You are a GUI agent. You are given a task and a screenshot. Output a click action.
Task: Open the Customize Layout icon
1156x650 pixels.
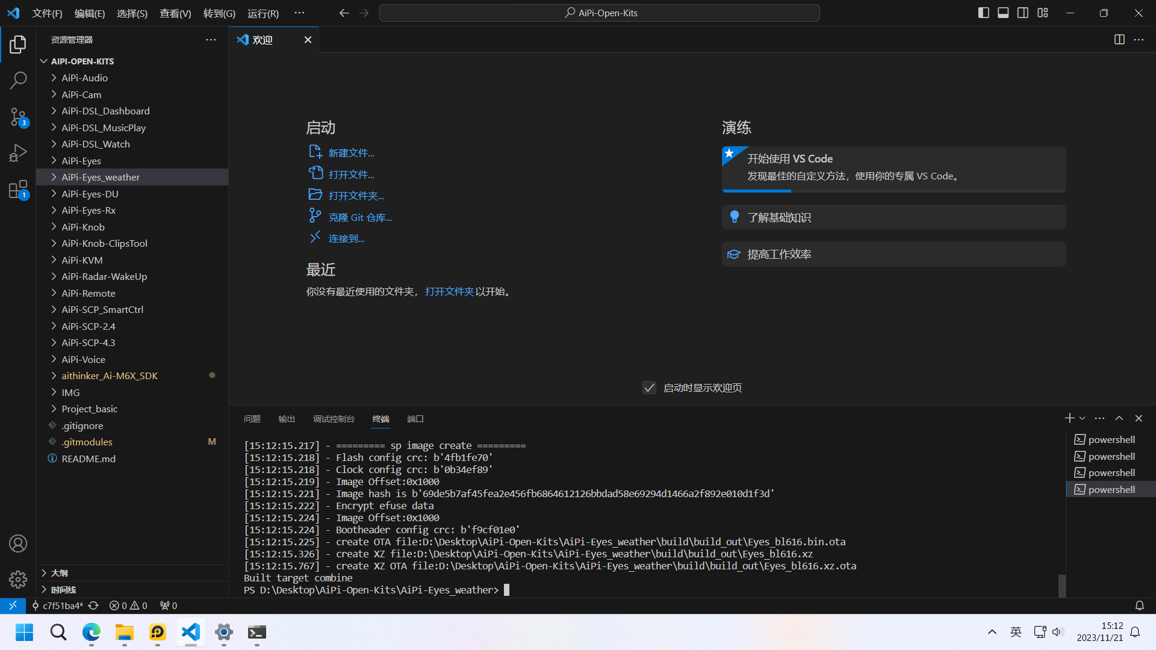tap(1043, 13)
